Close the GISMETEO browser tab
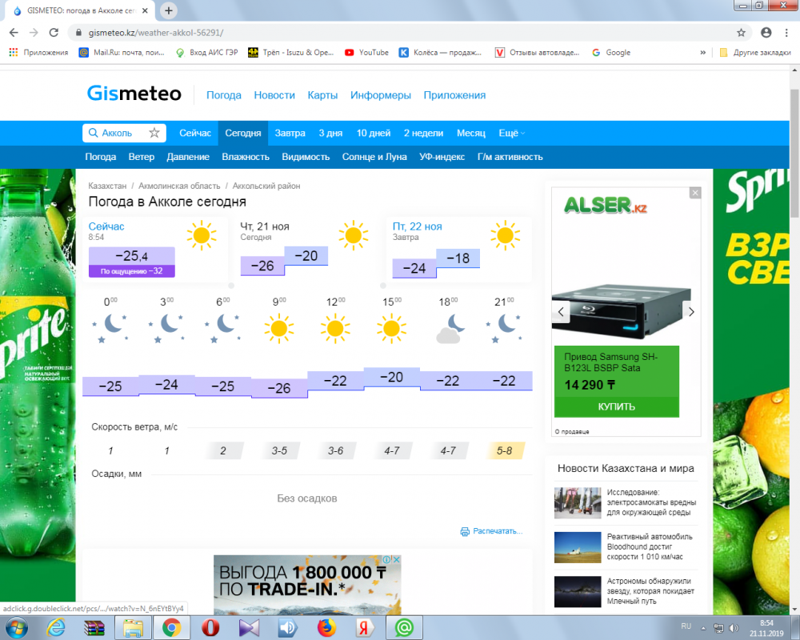This screenshot has height=640, width=800. pyautogui.click(x=145, y=10)
